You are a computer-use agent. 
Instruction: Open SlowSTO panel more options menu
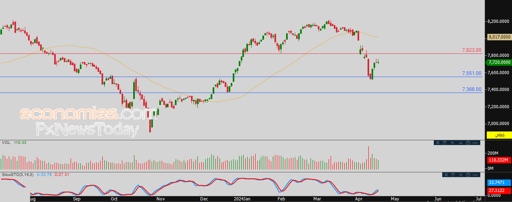coord(475,175)
